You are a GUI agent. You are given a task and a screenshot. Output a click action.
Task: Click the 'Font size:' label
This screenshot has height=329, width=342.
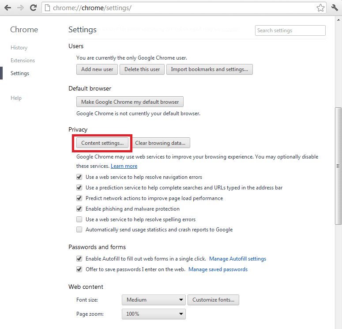point(87,300)
